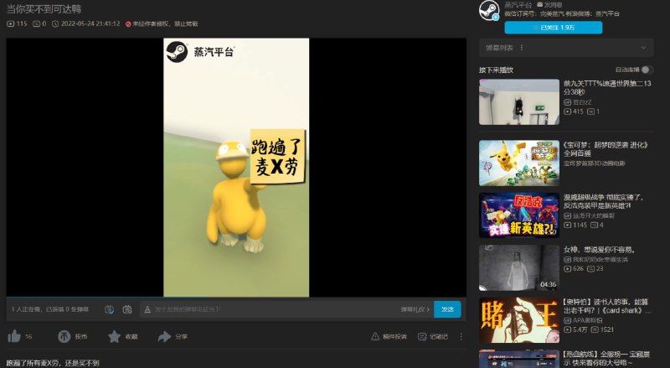Open the 蒸汽平台 uploader avatar
Screen dimensions: 670x368
pos(489,10)
